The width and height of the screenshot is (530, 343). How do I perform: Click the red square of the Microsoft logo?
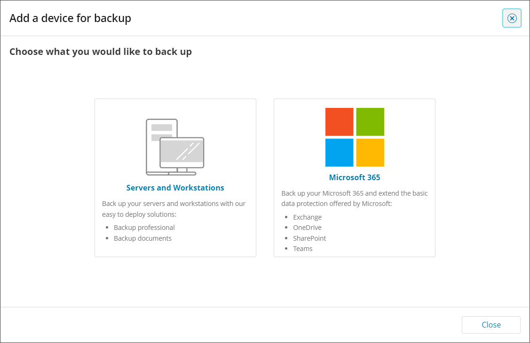(x=339, y=122)
